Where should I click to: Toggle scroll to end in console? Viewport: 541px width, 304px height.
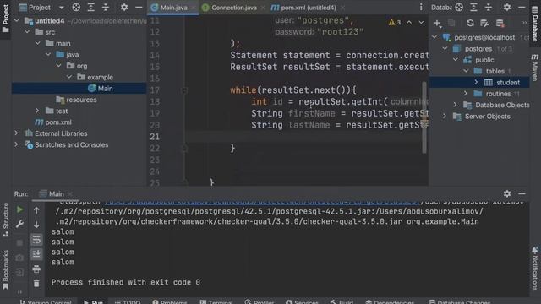[x=36, y=254]
